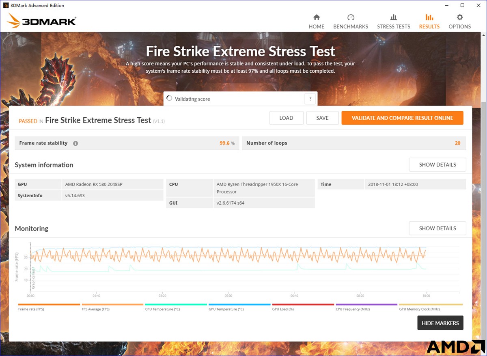Screen dimensions: 487x356
Task: Click the SAVE button
Action: click(x=322, y=118)
